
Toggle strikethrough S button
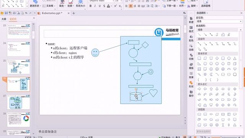tap(104, 6)
